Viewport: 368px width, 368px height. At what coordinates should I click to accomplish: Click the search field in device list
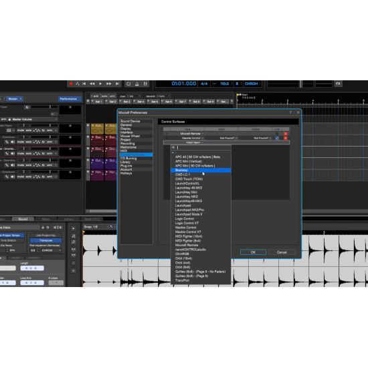pyautogui.click(x=201, y=147)
